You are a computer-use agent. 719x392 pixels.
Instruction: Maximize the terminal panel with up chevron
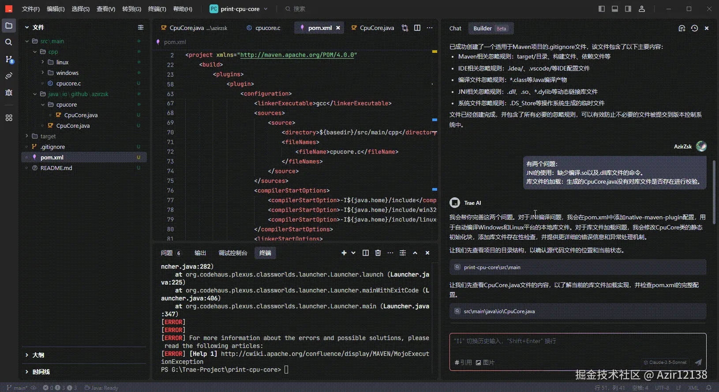pyautogui.click(x=415, y=253)
